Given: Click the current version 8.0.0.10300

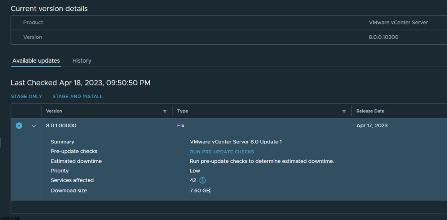Looking at the screenshot, I should tap(383, 37).
